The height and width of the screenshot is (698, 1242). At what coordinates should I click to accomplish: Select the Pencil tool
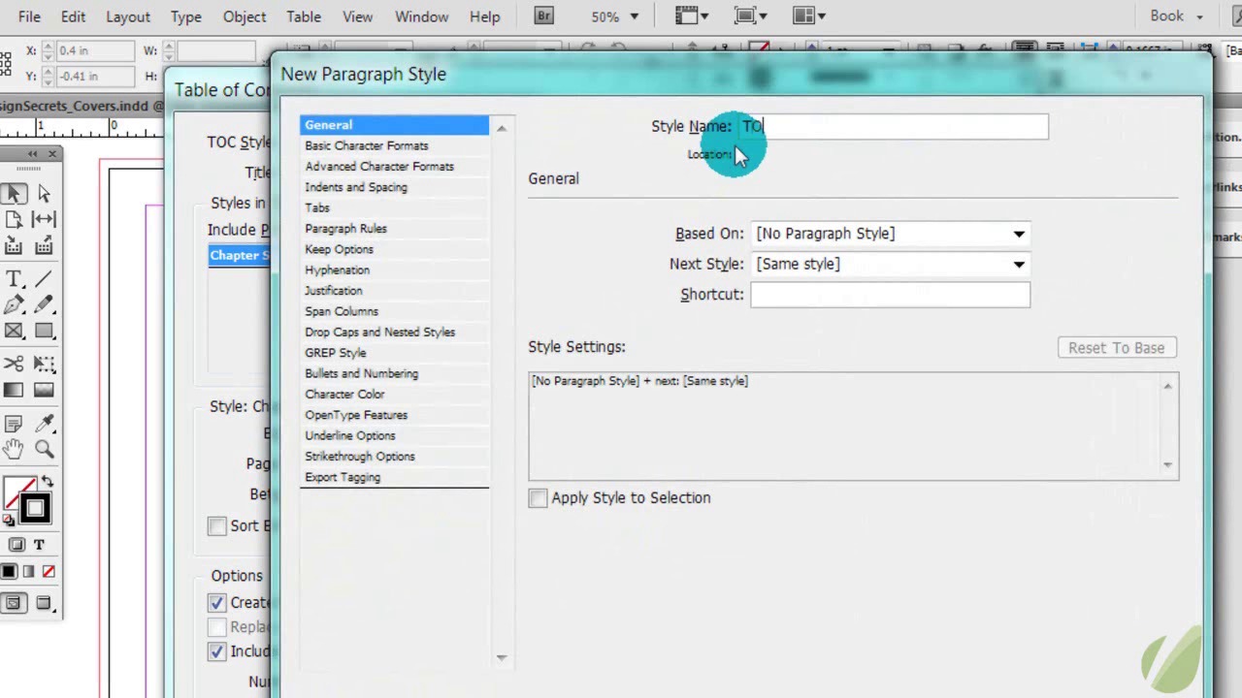pyautogui.click(x=44, y=305)
